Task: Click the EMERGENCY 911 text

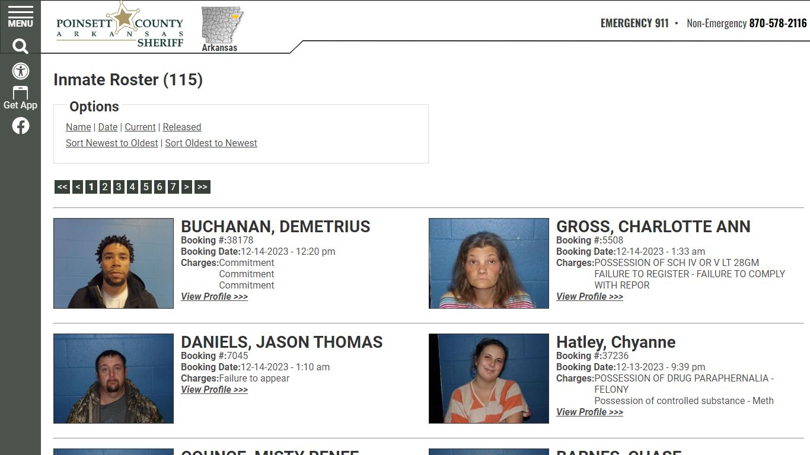Action: click(634, 23)
